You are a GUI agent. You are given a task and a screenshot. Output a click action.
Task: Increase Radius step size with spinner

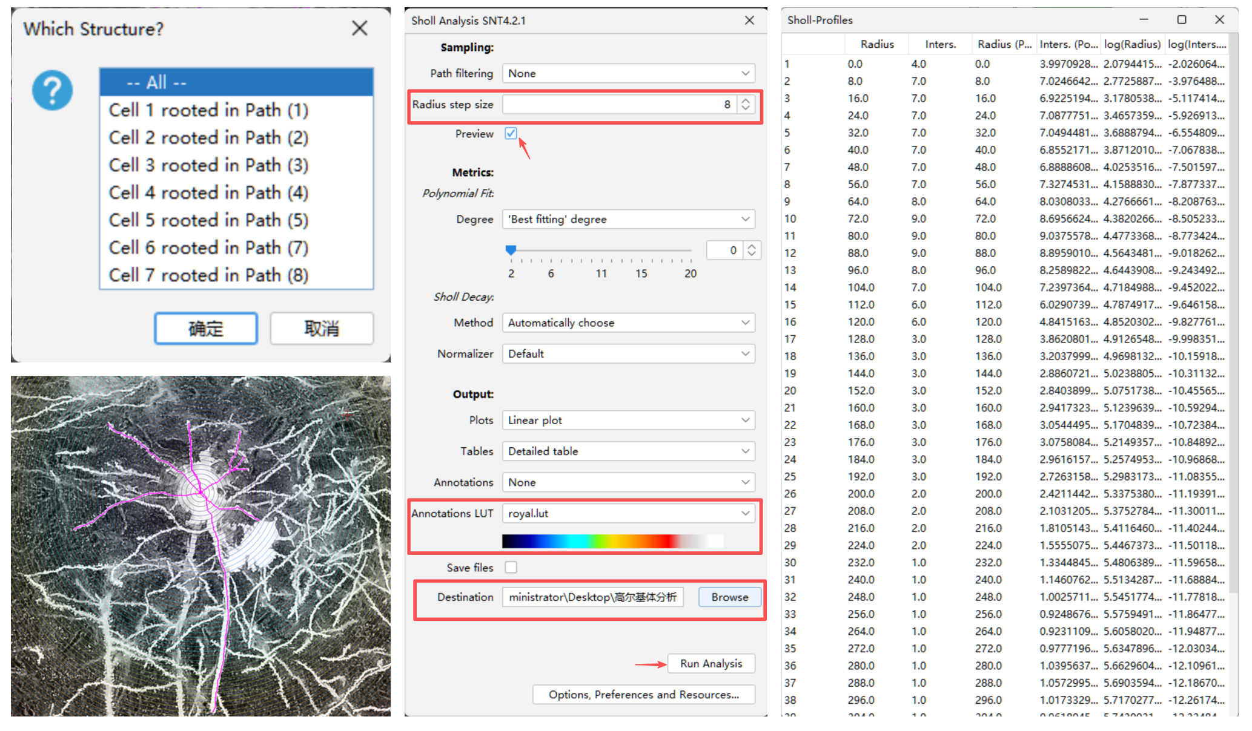tap(746, 100)
